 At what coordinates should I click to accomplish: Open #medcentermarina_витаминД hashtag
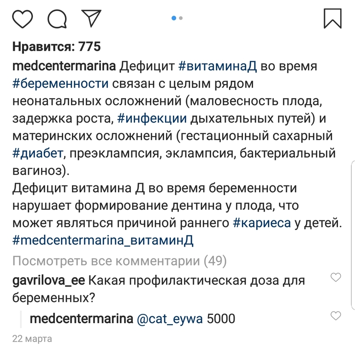(103, 241)
